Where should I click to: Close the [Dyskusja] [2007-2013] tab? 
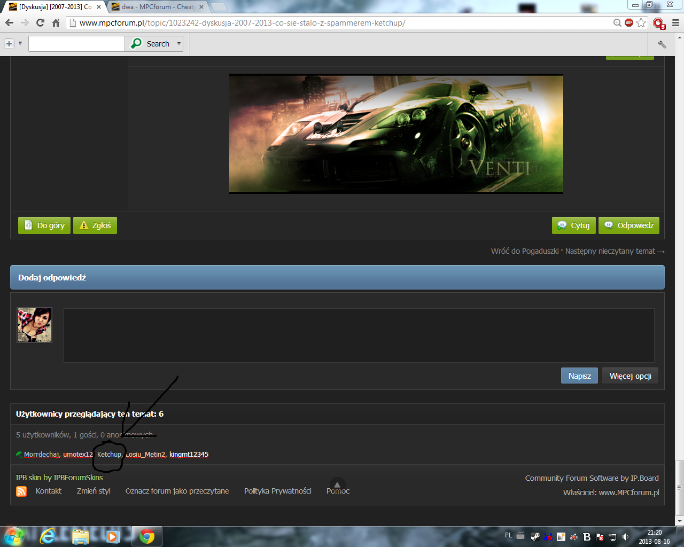98,7
